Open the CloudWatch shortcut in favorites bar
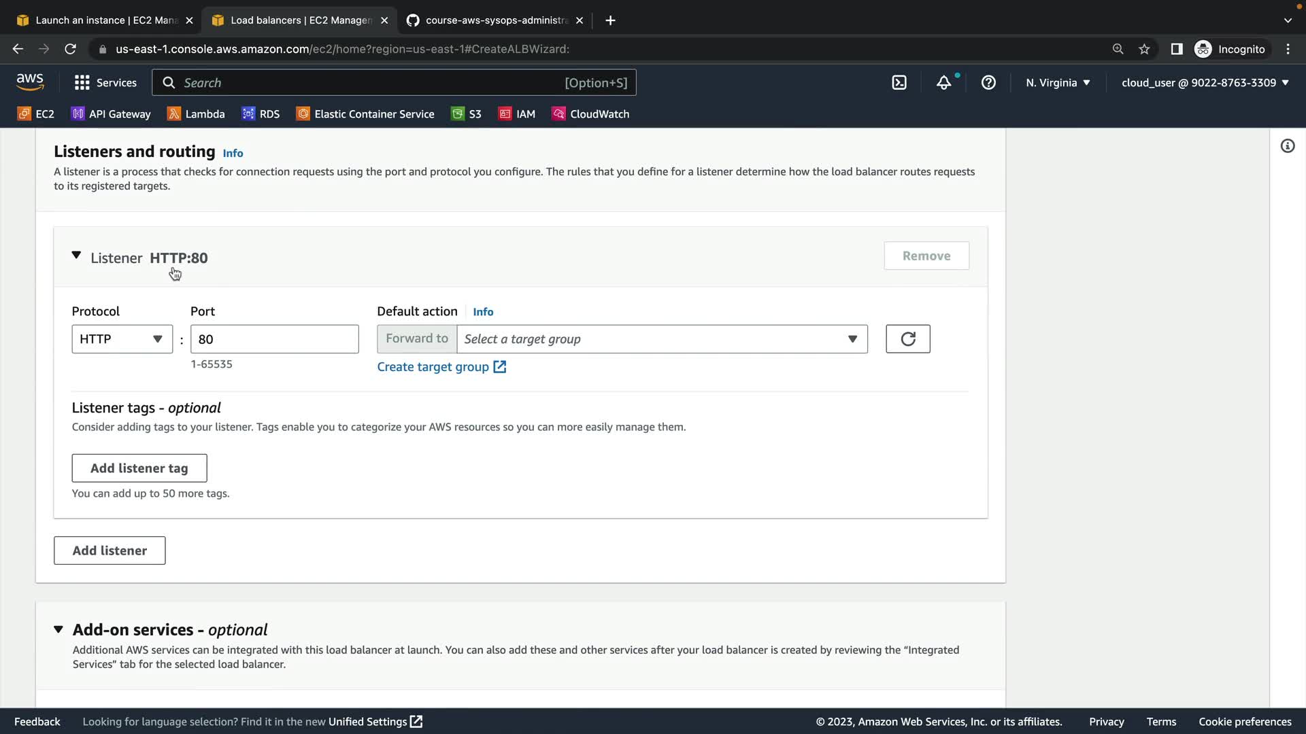This screenshot has width=1306, height=734. click(x=590, y=114)
